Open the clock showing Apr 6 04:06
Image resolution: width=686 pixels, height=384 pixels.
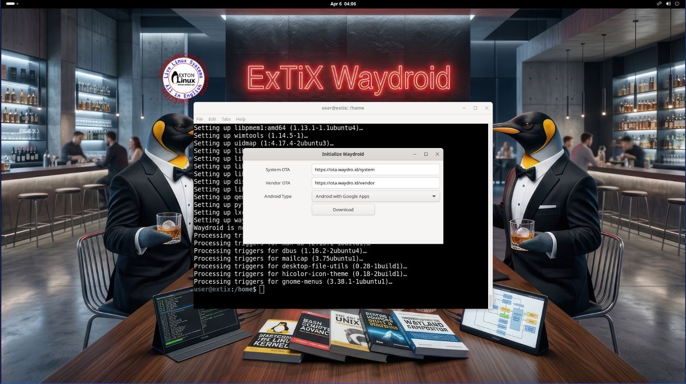(343, 4)
